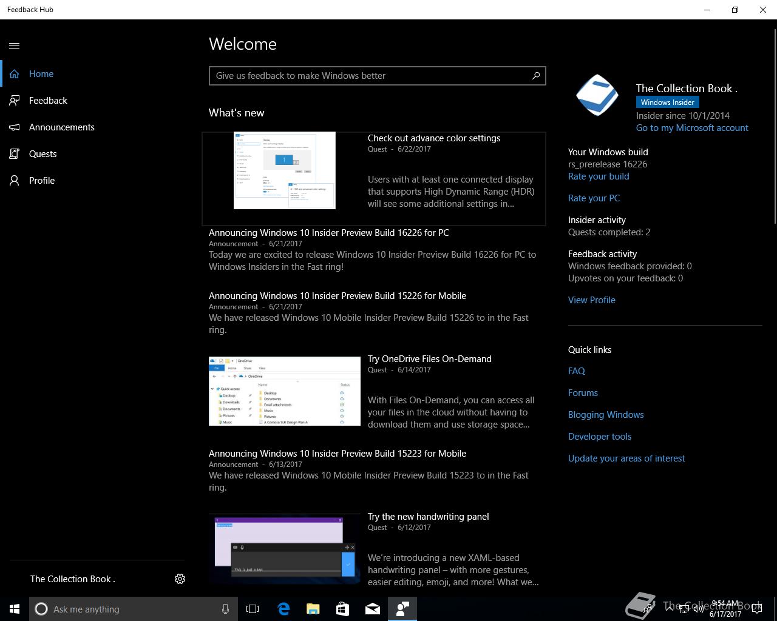The height and width of the screenshot is (621, 777).
Task: Click Insider since 10/1/2014 text
Action: [x=683, y=116]
